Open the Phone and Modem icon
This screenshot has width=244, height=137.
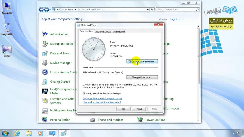coord(93,120)
